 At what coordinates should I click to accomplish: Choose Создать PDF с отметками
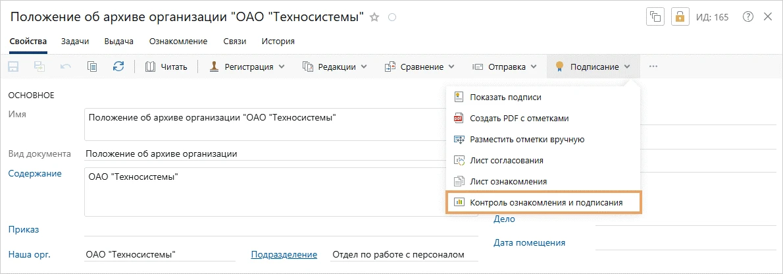518,119
